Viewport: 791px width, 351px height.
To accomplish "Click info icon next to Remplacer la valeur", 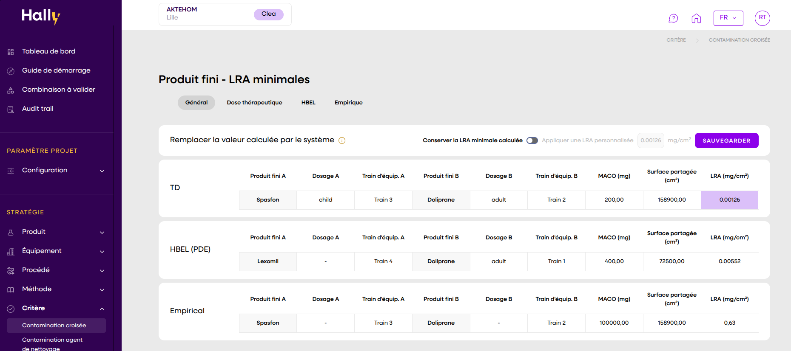I will [x=342, y=140].
